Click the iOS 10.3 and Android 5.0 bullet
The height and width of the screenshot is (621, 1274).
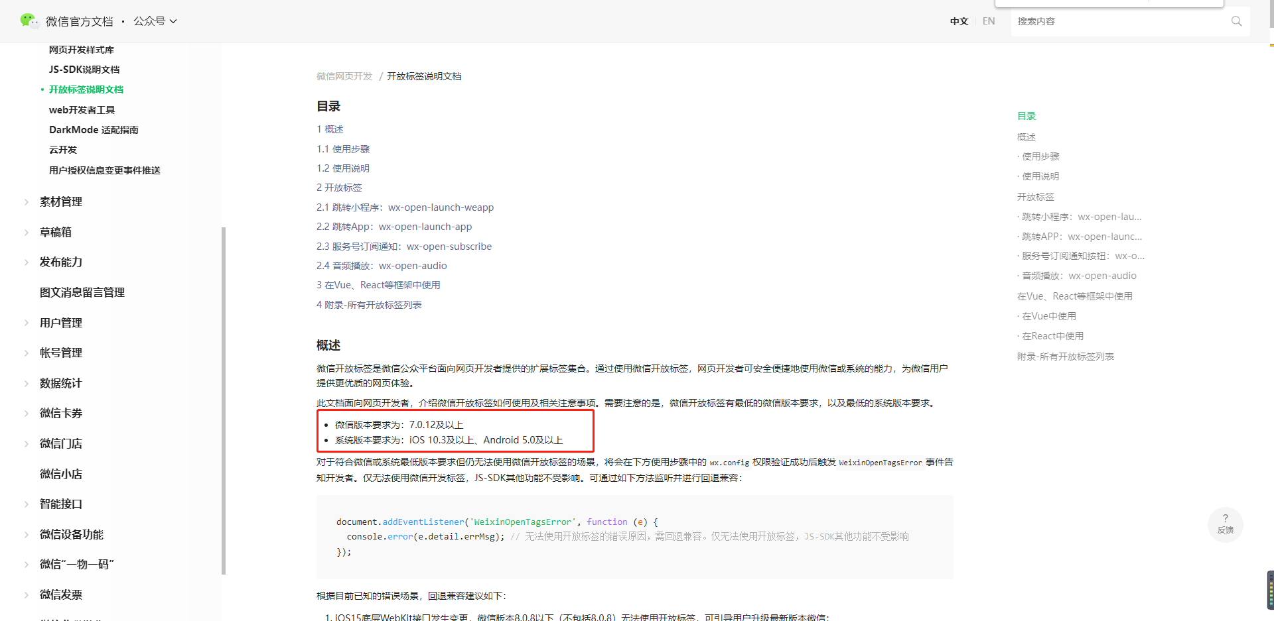(449, 440)
